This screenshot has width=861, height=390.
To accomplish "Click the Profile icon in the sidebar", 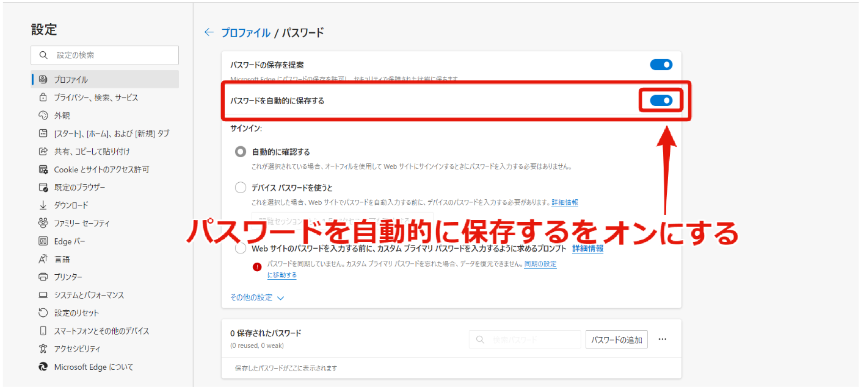I will (43, 79).
